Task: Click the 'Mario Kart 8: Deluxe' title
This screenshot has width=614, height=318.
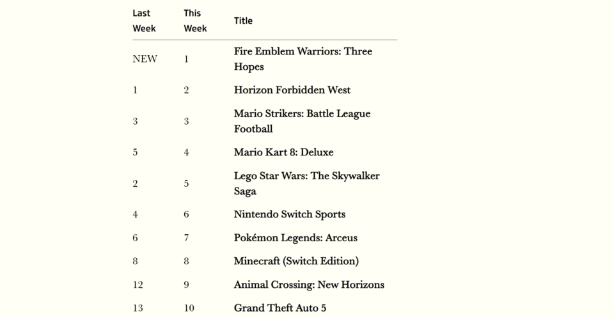Action: [x=284, y=152]
